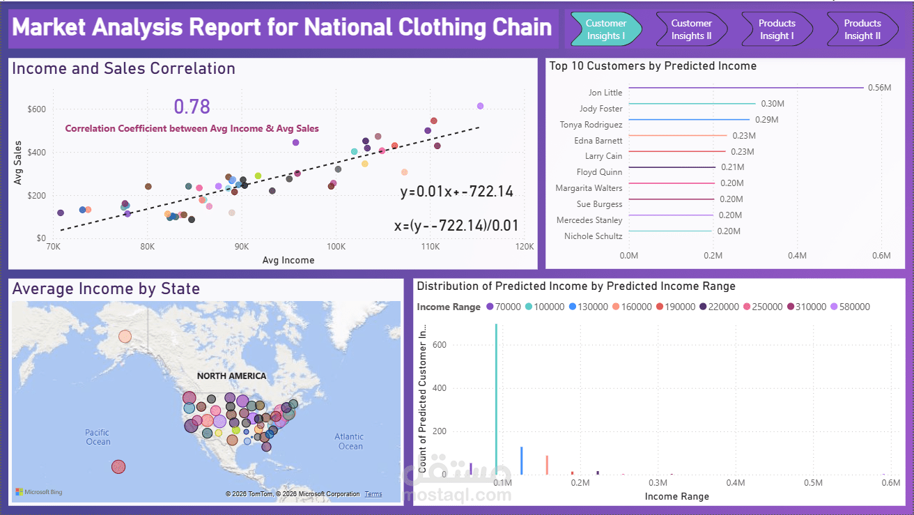Screen dimensions: 914x515
Task: Select Jon Little's 0.56M income bar
Action: click(x=746, y=88)
